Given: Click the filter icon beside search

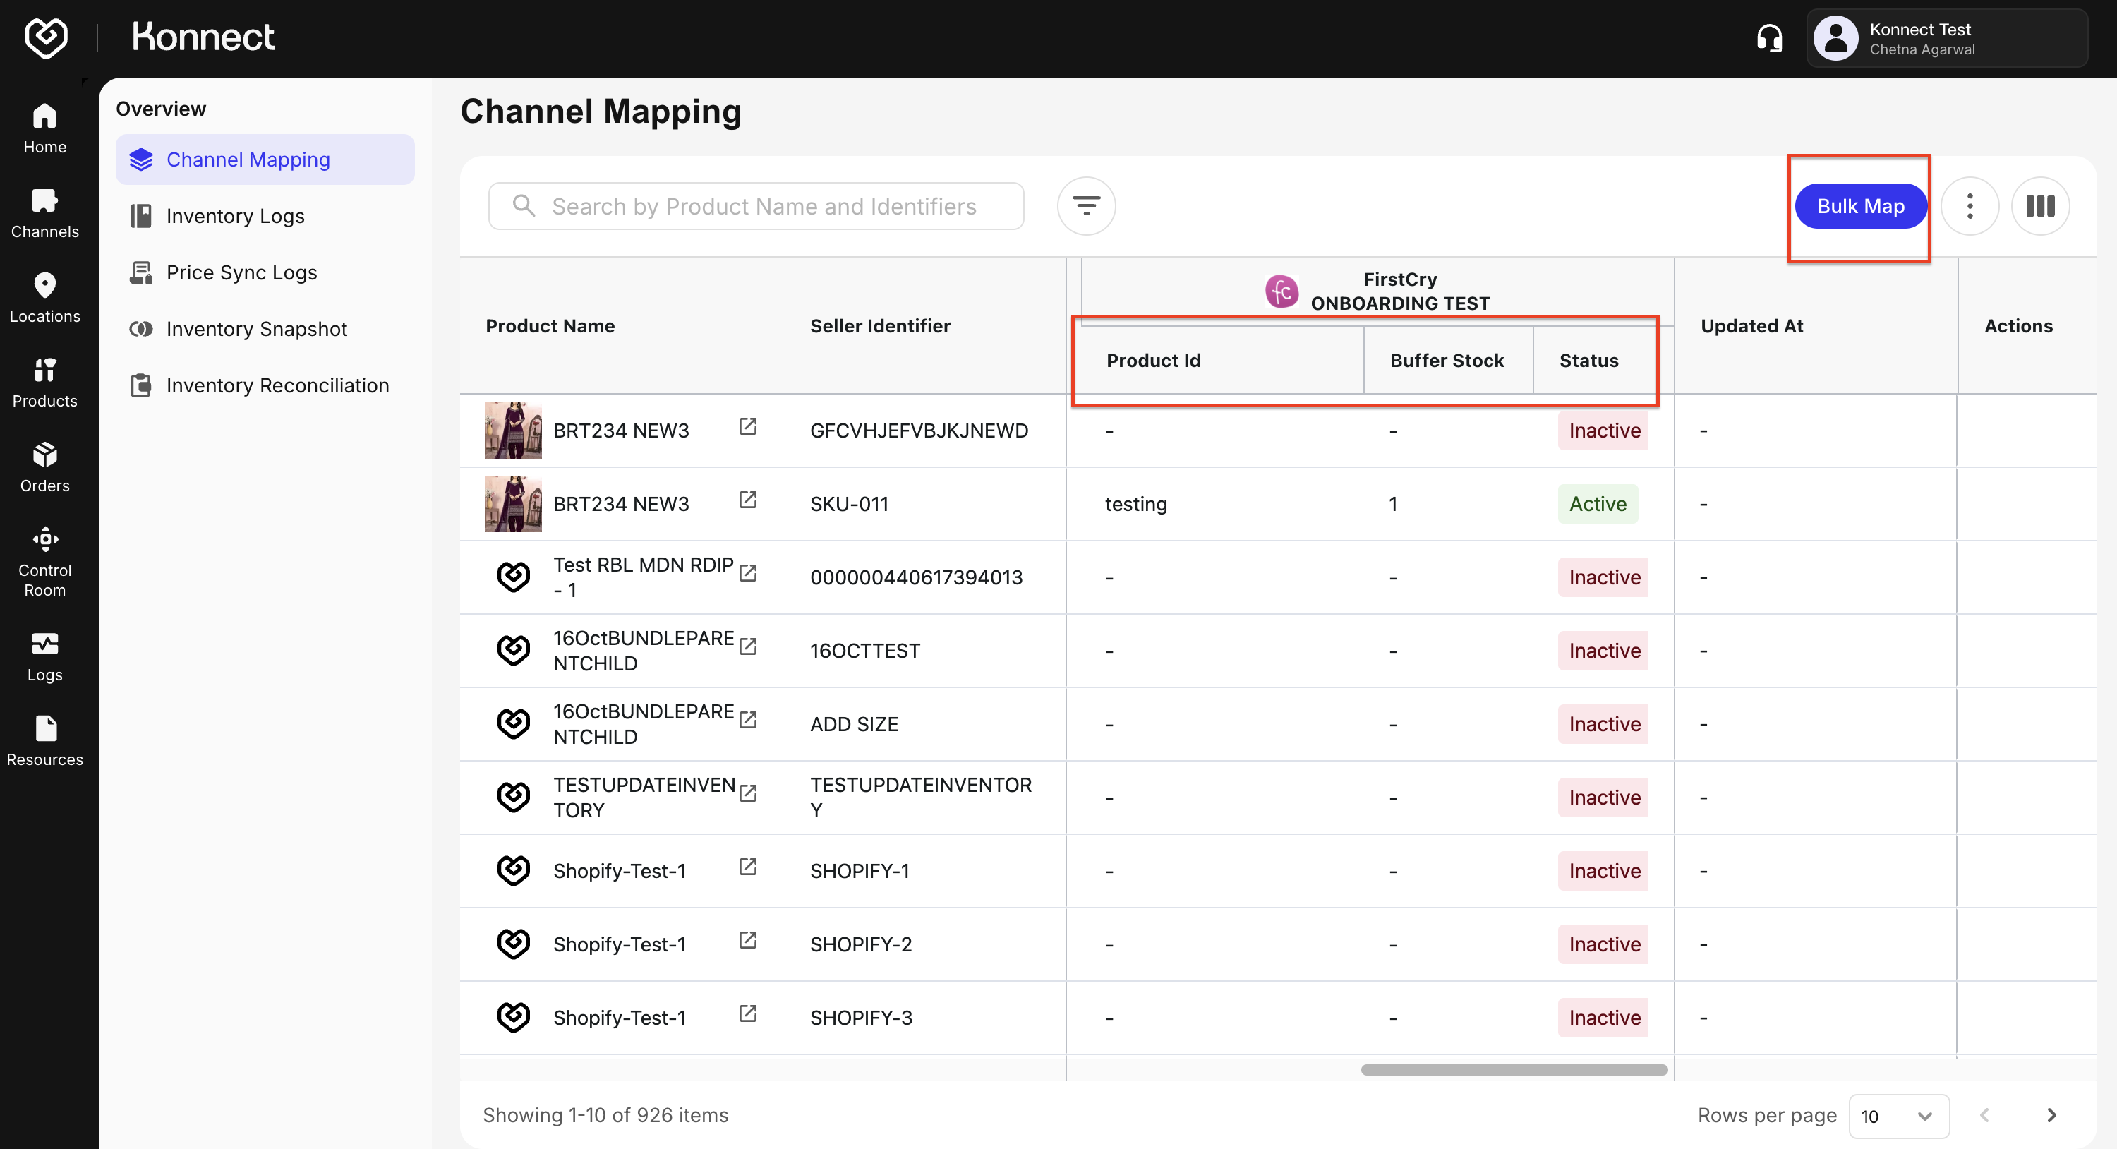Looking at the screenshot, I should (1085, 205).
